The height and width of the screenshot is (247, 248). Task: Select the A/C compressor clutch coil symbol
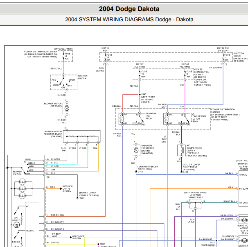click(181, 150)
